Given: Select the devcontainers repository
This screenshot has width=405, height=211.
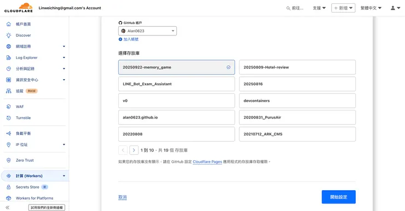Looking at the screenshot, I should 297,101.
